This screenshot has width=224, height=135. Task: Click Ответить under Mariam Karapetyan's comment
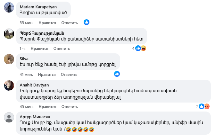coord(70,23)
